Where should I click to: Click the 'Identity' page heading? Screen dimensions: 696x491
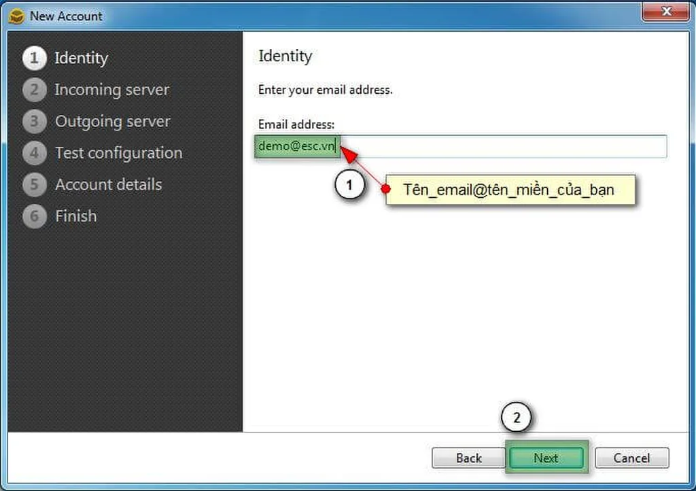pyautogui.click(x=285, y=56)
